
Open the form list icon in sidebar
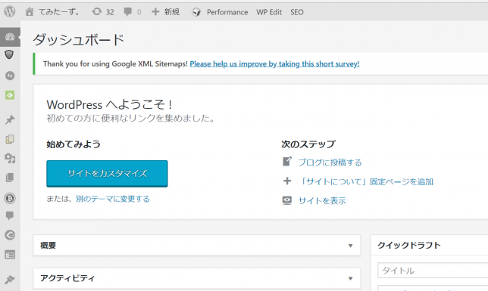[x=10, y=255]
